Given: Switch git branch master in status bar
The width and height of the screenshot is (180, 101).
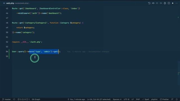Looking at the screenshot, I should pos(6,99).
